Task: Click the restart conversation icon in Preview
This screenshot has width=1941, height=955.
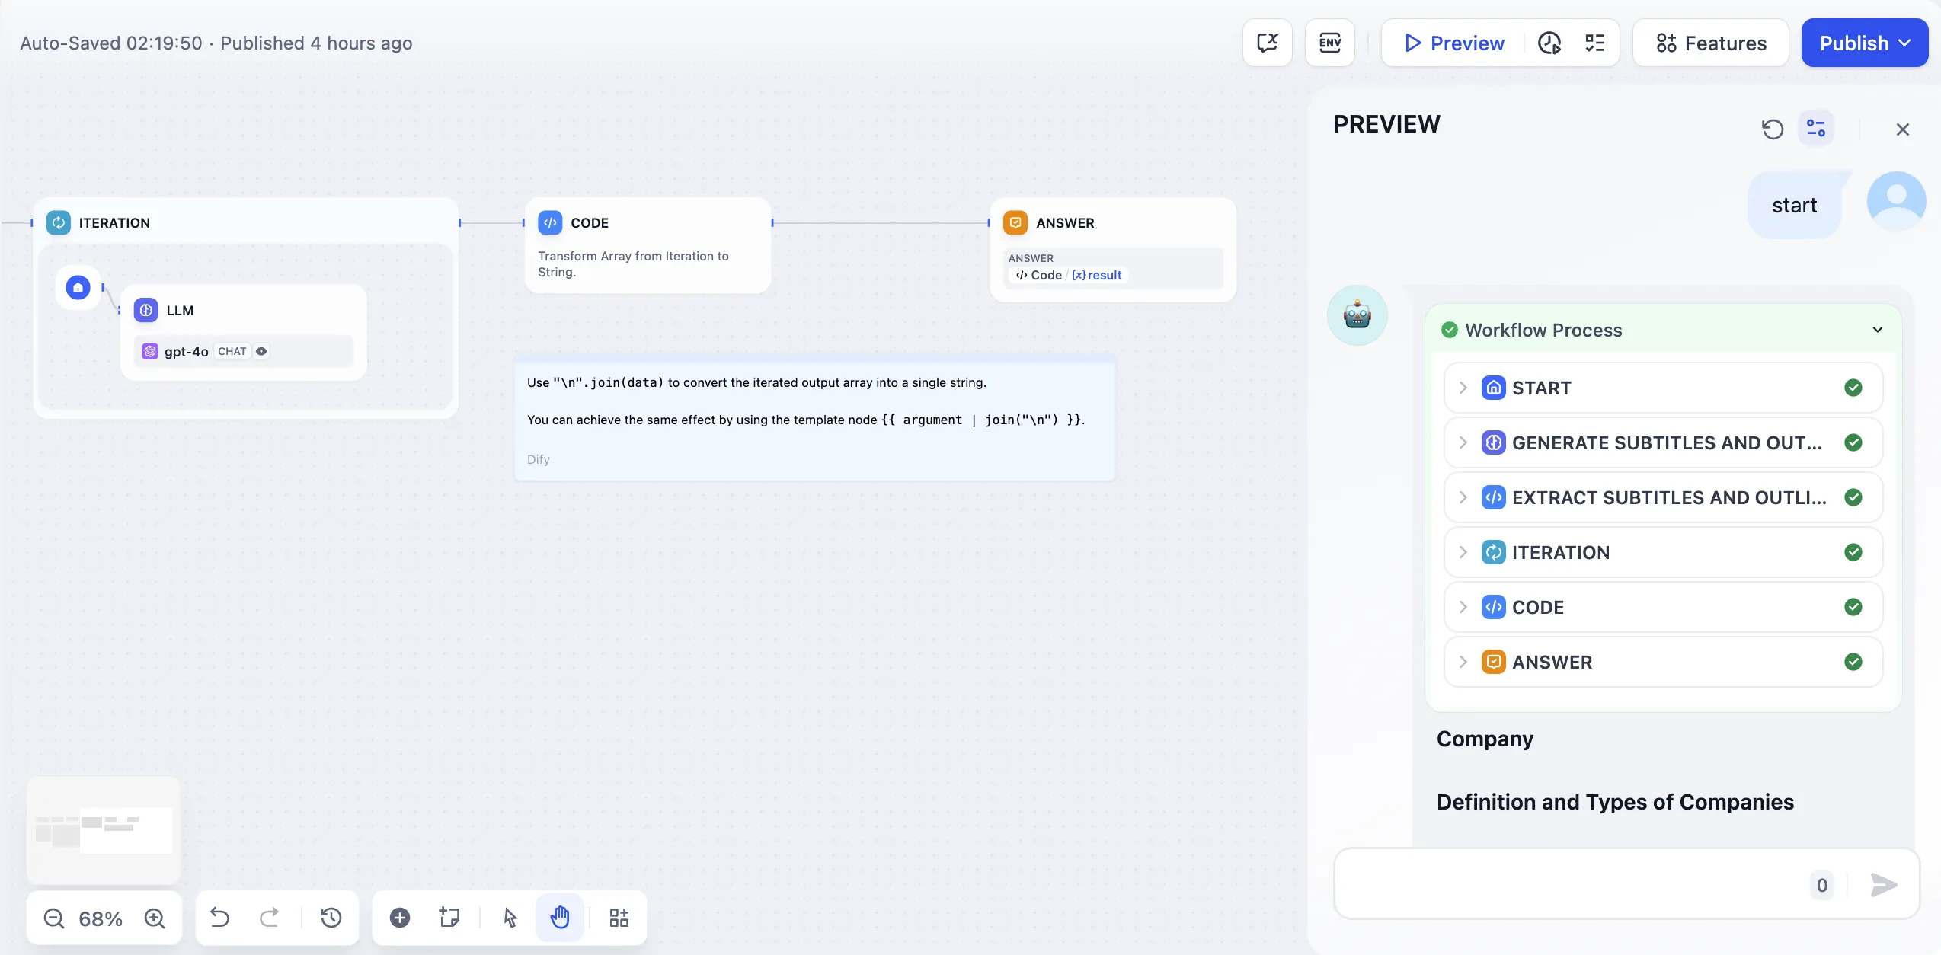Action: click(1772, 129)
